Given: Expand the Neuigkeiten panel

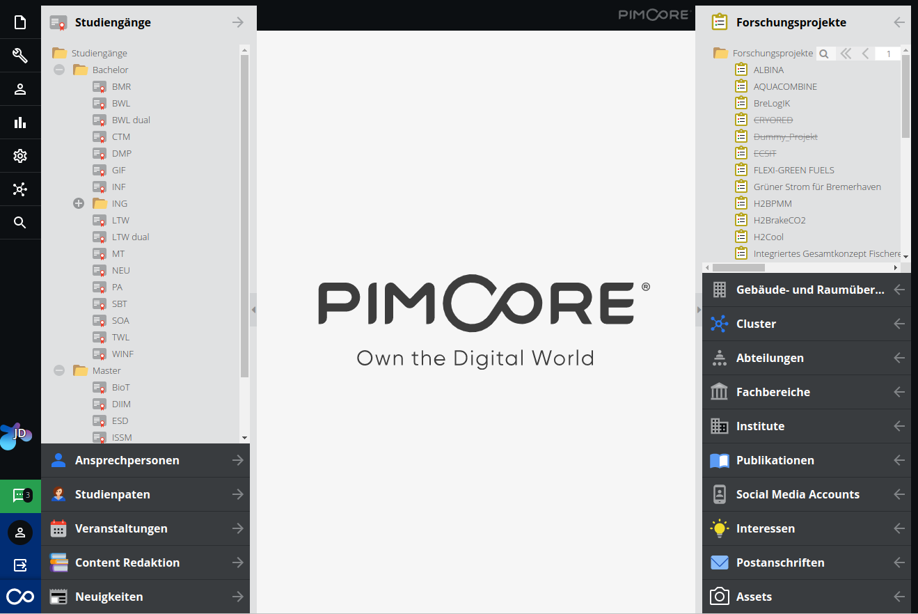Looking at the screenshot, I should [145, 597].
